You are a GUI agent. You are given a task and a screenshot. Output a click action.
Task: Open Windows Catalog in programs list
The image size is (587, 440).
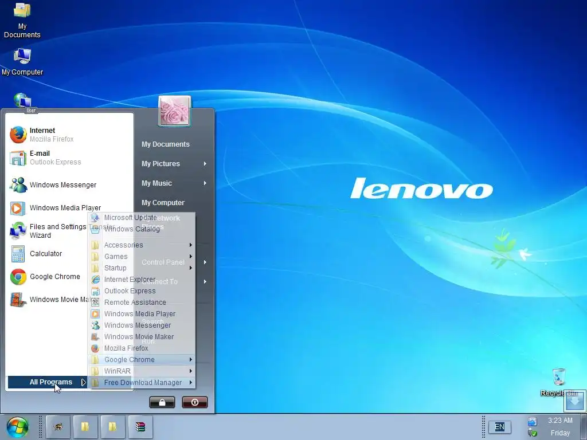tap(142, 229)
